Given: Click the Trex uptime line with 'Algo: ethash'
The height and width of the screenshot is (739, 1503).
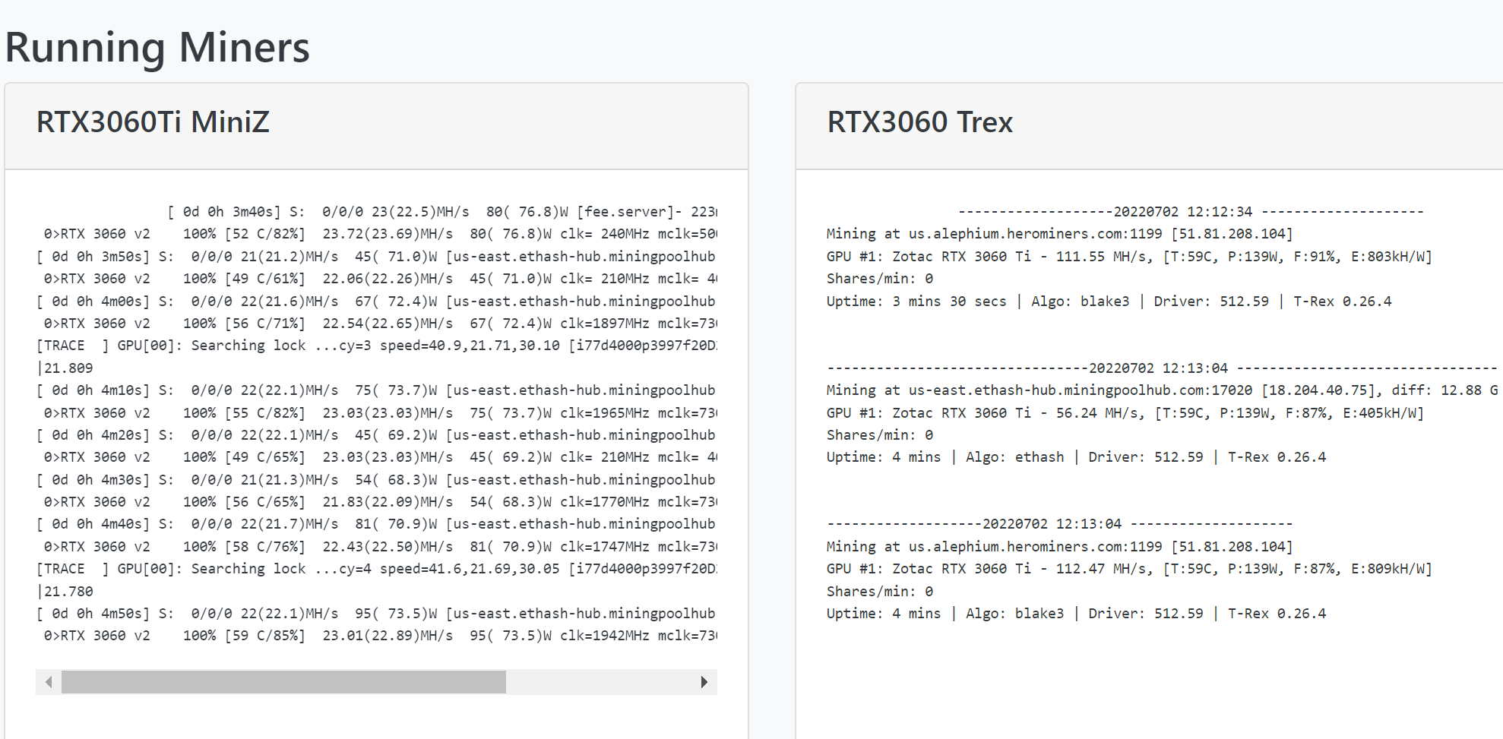Looking at the screenshot, I should (1077, 457).
